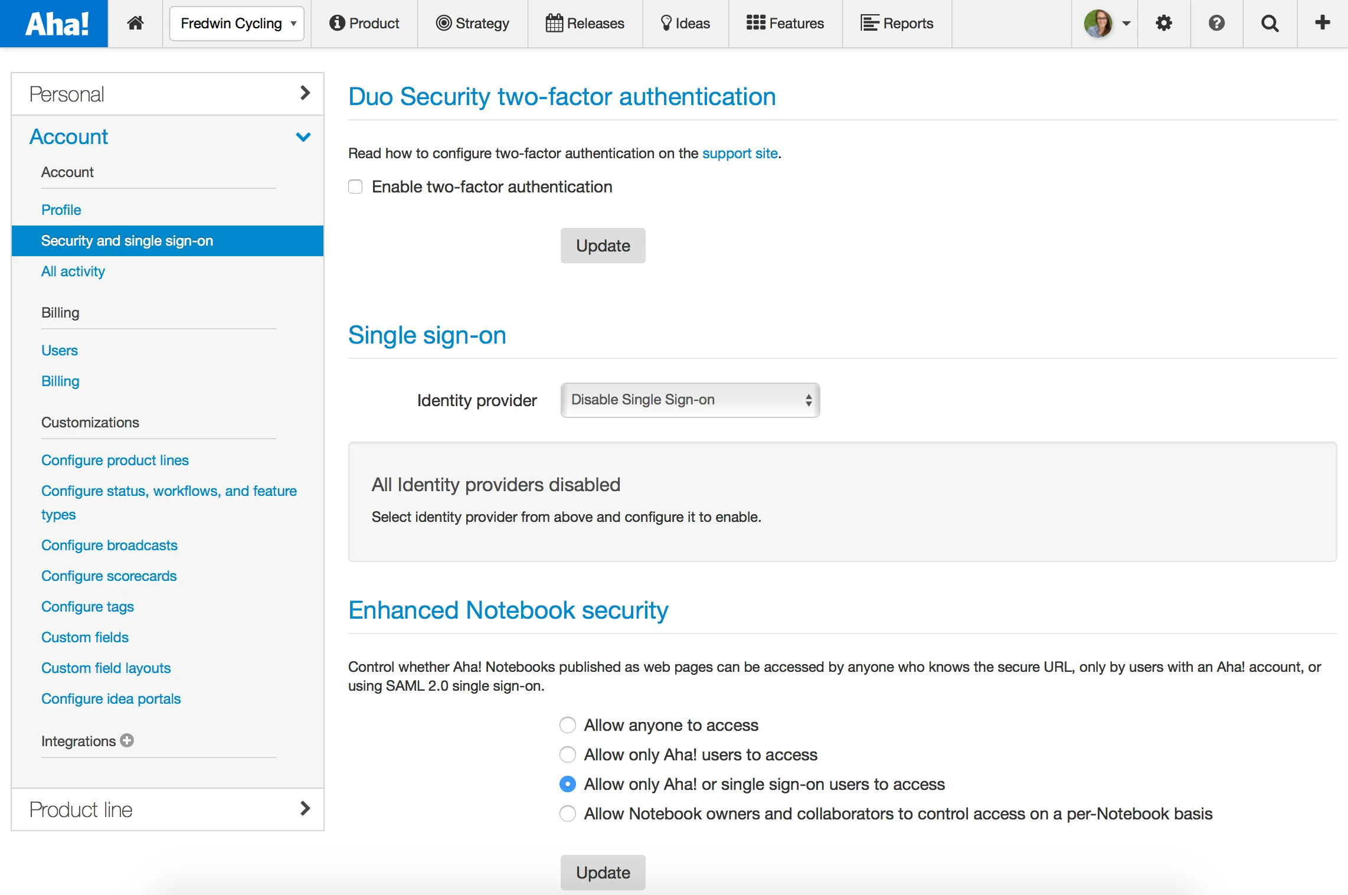Open the Releases menu

click(585, 24)
